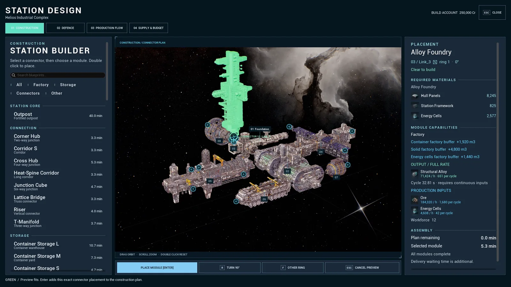
Task: Click the Hull Panels material icon
Action: click(415, 96)
